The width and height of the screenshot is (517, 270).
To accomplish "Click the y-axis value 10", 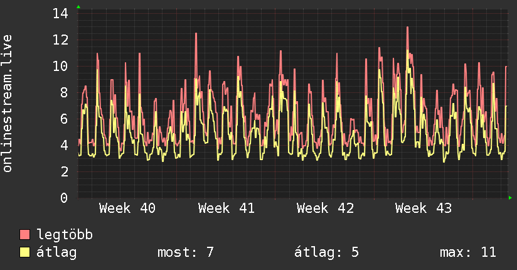I will (61, 67).
